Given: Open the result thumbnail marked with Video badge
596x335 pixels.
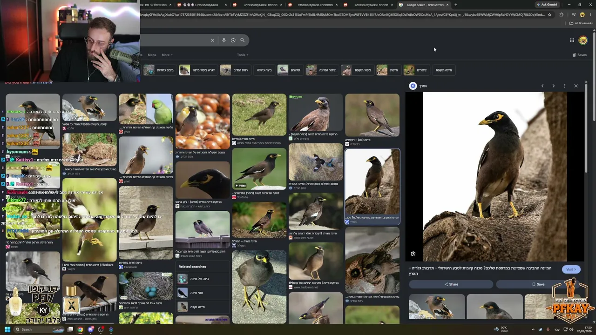Looking at the screenshot, I should click(x=259, y=169).
